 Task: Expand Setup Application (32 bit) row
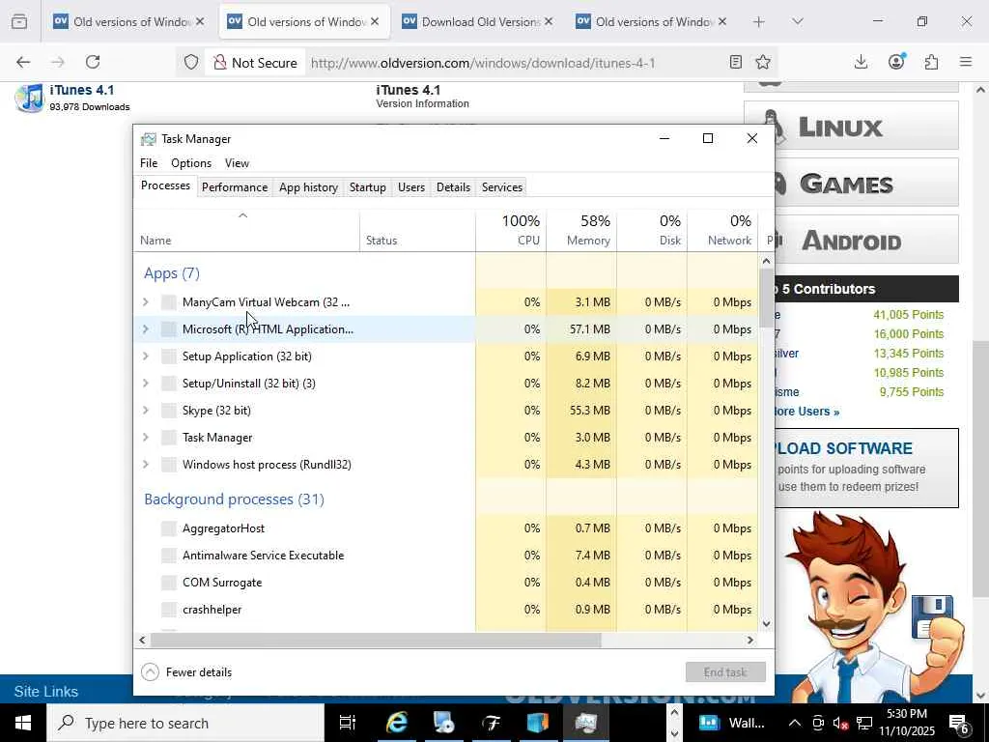[146, 356]
